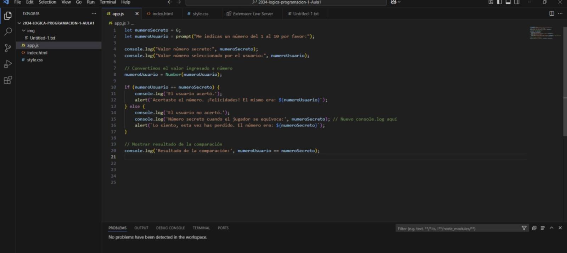567x253 pixels.
Task: Click the breadcrumb ellipsis after app.js
Action: click(x=133, y=23)
